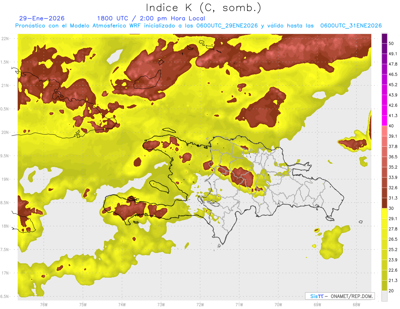
Task: Pick the magenta swatch between 41.3 and 40
Action: pos(384,121)
